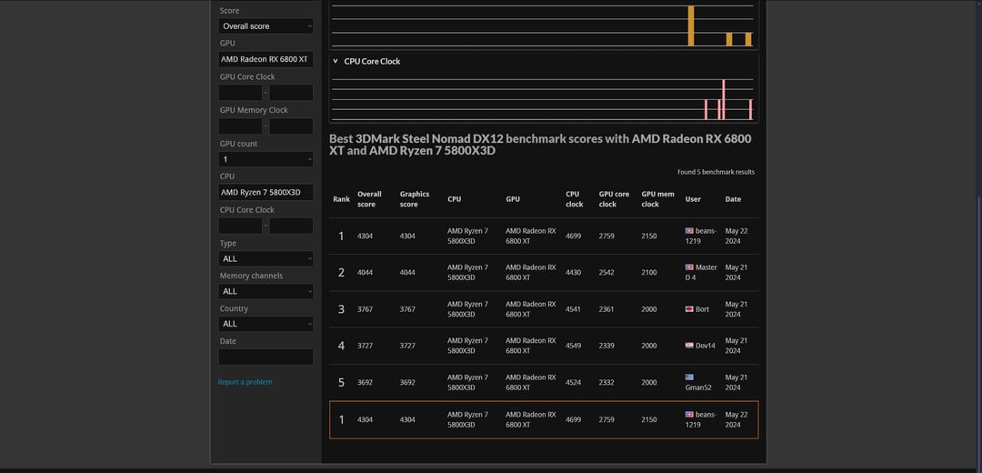Viewport: 982px width, 473px height.
Task: Open the Type filter dropdown
Action: [x=266, y=258]
